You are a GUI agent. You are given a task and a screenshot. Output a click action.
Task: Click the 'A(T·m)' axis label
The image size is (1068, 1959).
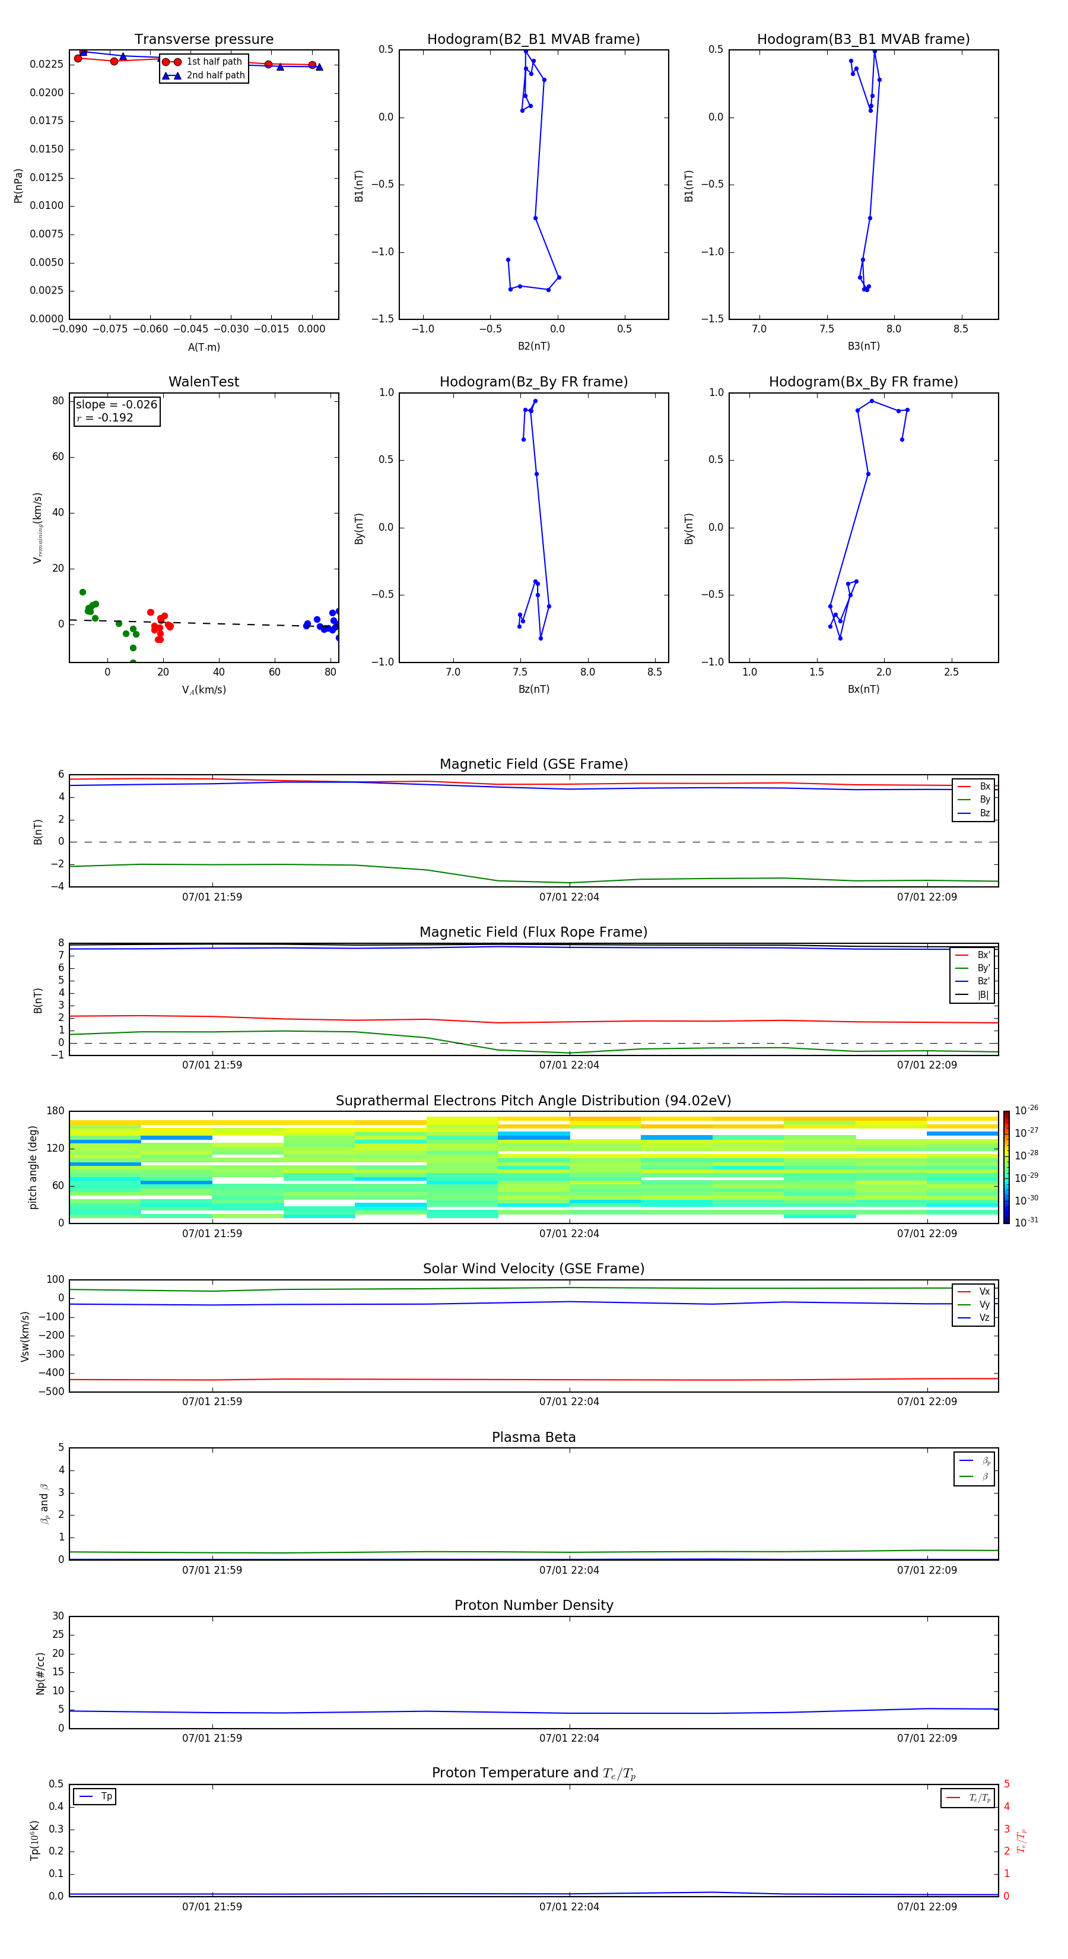point(204,347)
